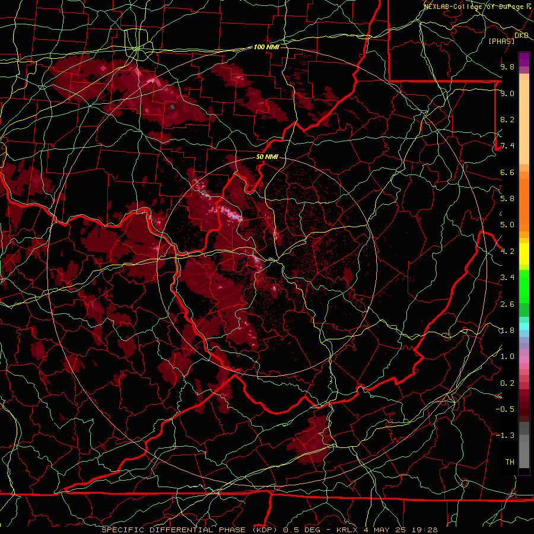
Task: Click the bright yellow band of the color scale
Action: [x=524, y=254]
